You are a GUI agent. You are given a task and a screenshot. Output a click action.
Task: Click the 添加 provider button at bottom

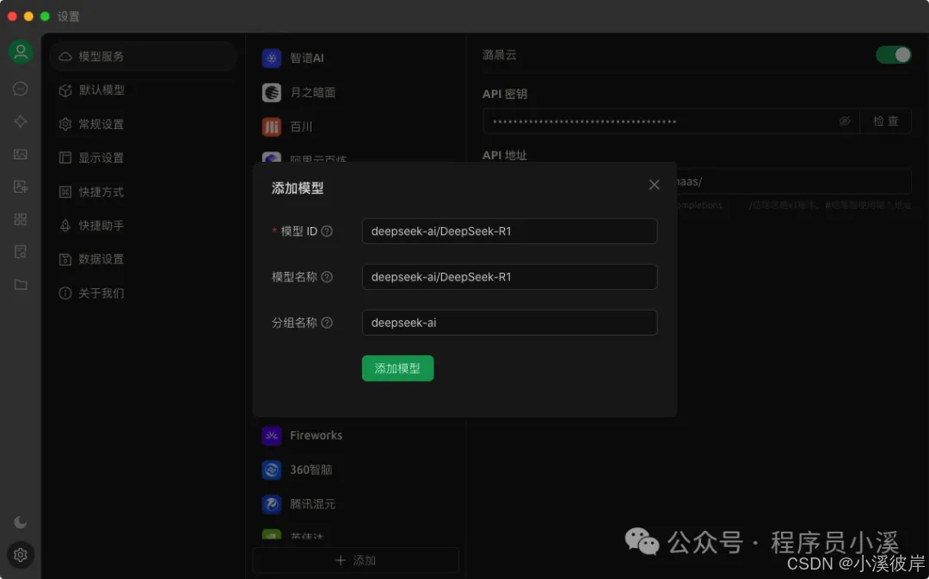click(x=355, y=560)
